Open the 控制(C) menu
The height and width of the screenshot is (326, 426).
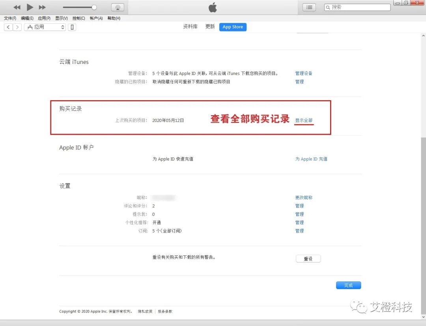click(x=79, y=18)
